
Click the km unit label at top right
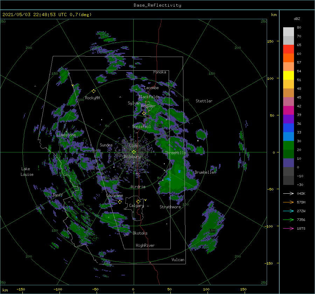274,15
